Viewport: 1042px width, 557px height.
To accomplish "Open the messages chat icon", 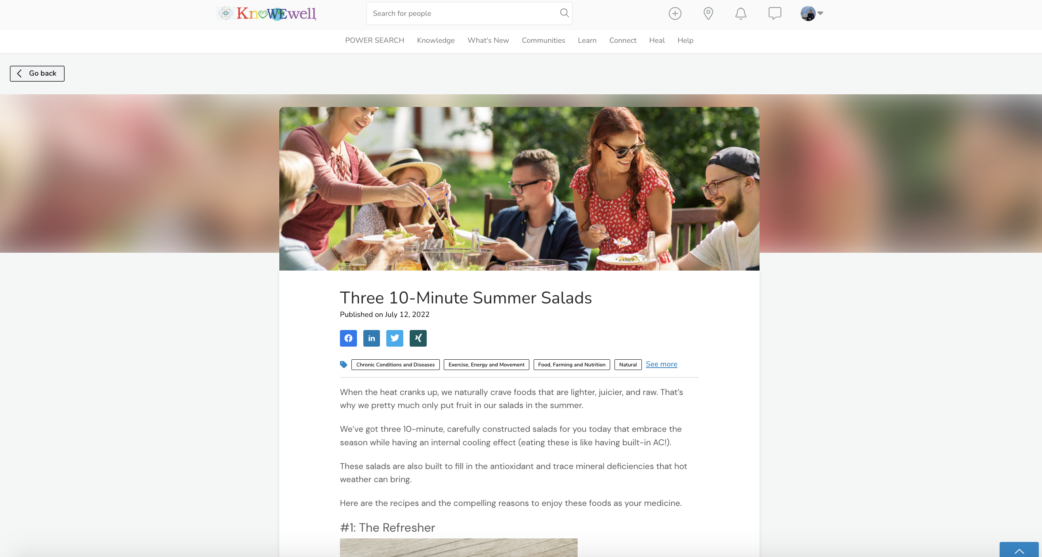I will click(775, 13).
